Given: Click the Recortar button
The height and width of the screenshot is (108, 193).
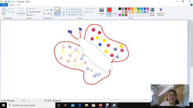Looking at the screenshot, I should tap(31, 9).
